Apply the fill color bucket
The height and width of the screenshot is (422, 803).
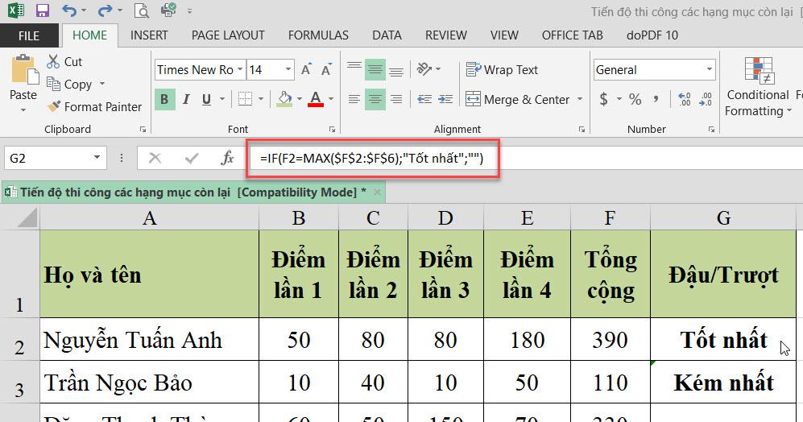[x=285, y=99]
